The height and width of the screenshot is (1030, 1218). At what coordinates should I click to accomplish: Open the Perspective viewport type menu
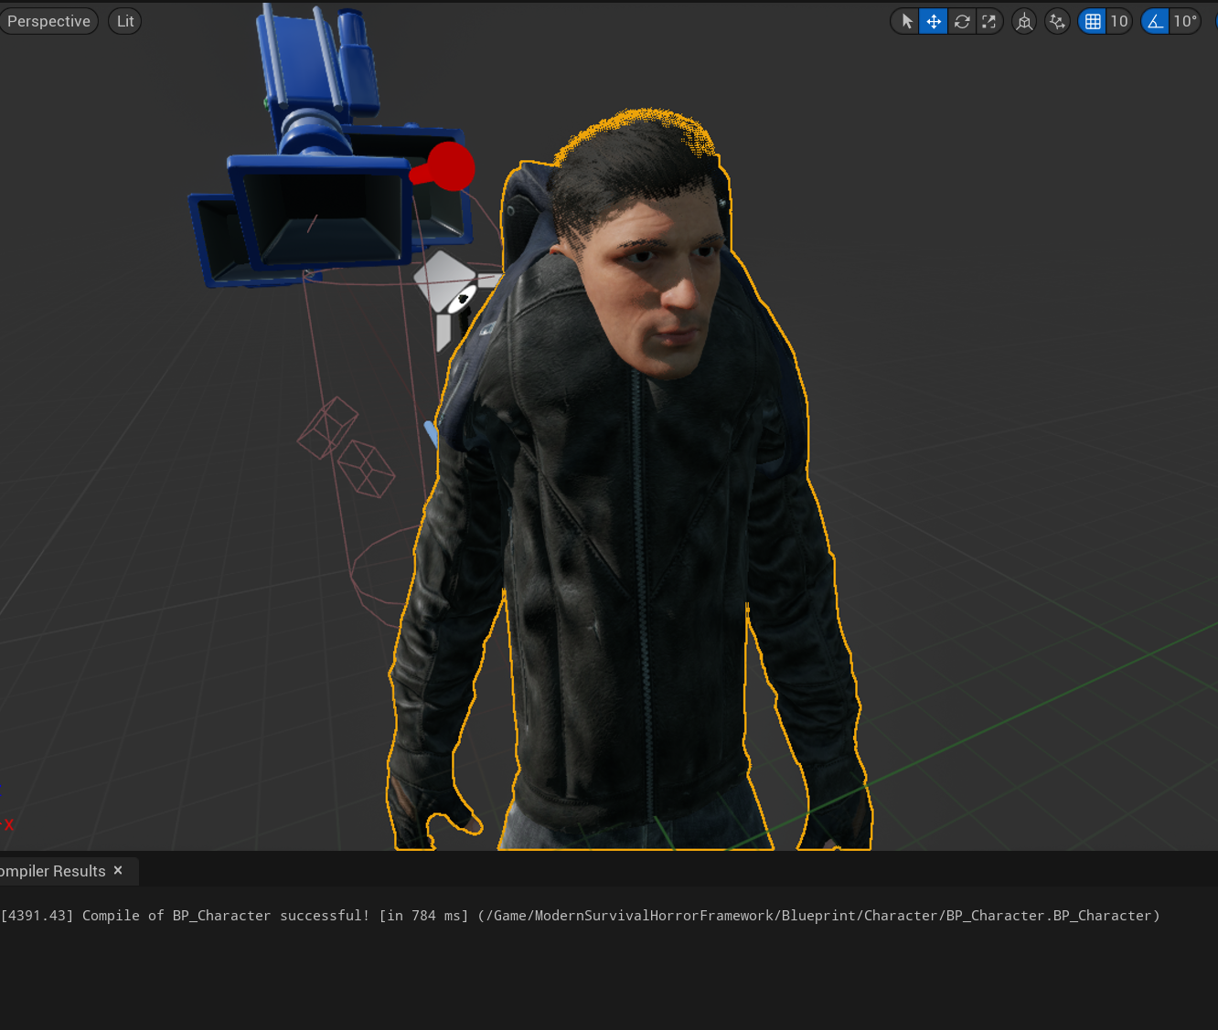(48, 21)
